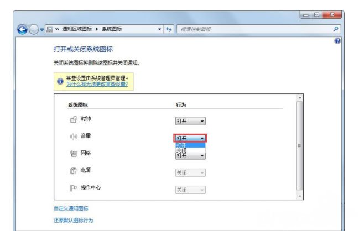Go back with the blue back arrow
The image size is (359, 231).
(22, 29)
